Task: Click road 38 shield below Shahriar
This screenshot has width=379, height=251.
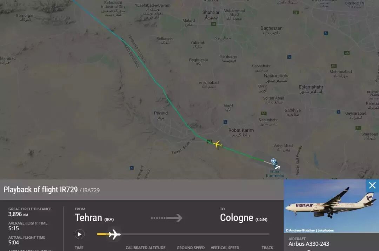Action: pyautogui.click(x=213, y=24)
